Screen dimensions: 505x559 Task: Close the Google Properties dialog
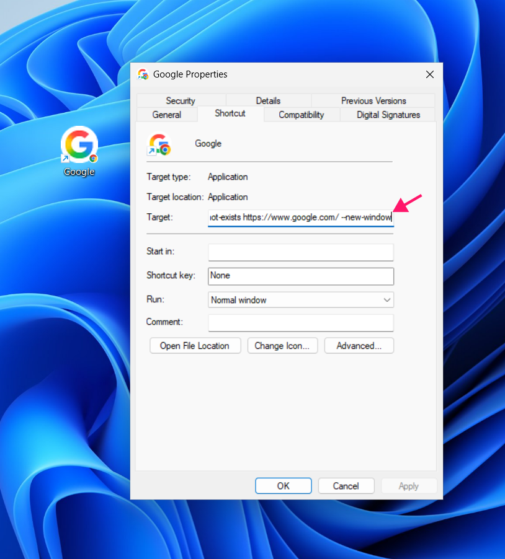[430, 74]
